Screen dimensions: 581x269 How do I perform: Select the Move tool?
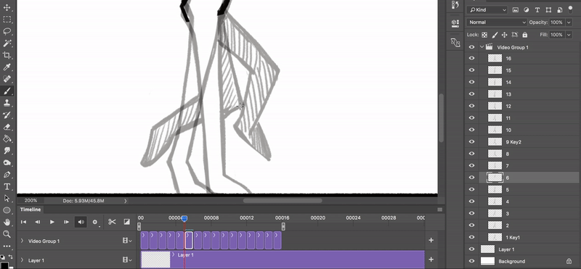pyautogui.click(x=7, y=7)
